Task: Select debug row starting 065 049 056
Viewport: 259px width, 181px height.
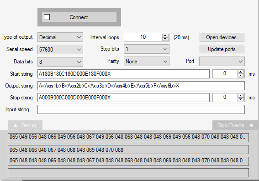Action: [128, 138]
